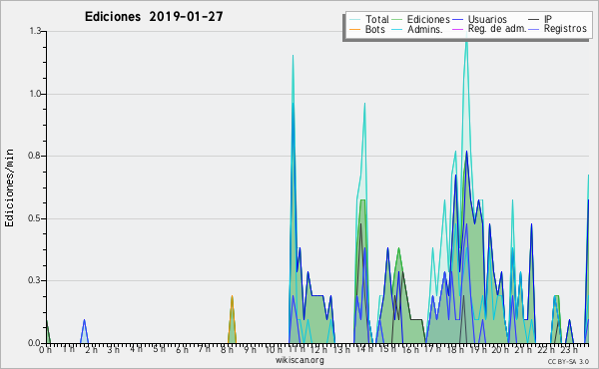Click the black IP legend color line

click(x=534, y=20)
